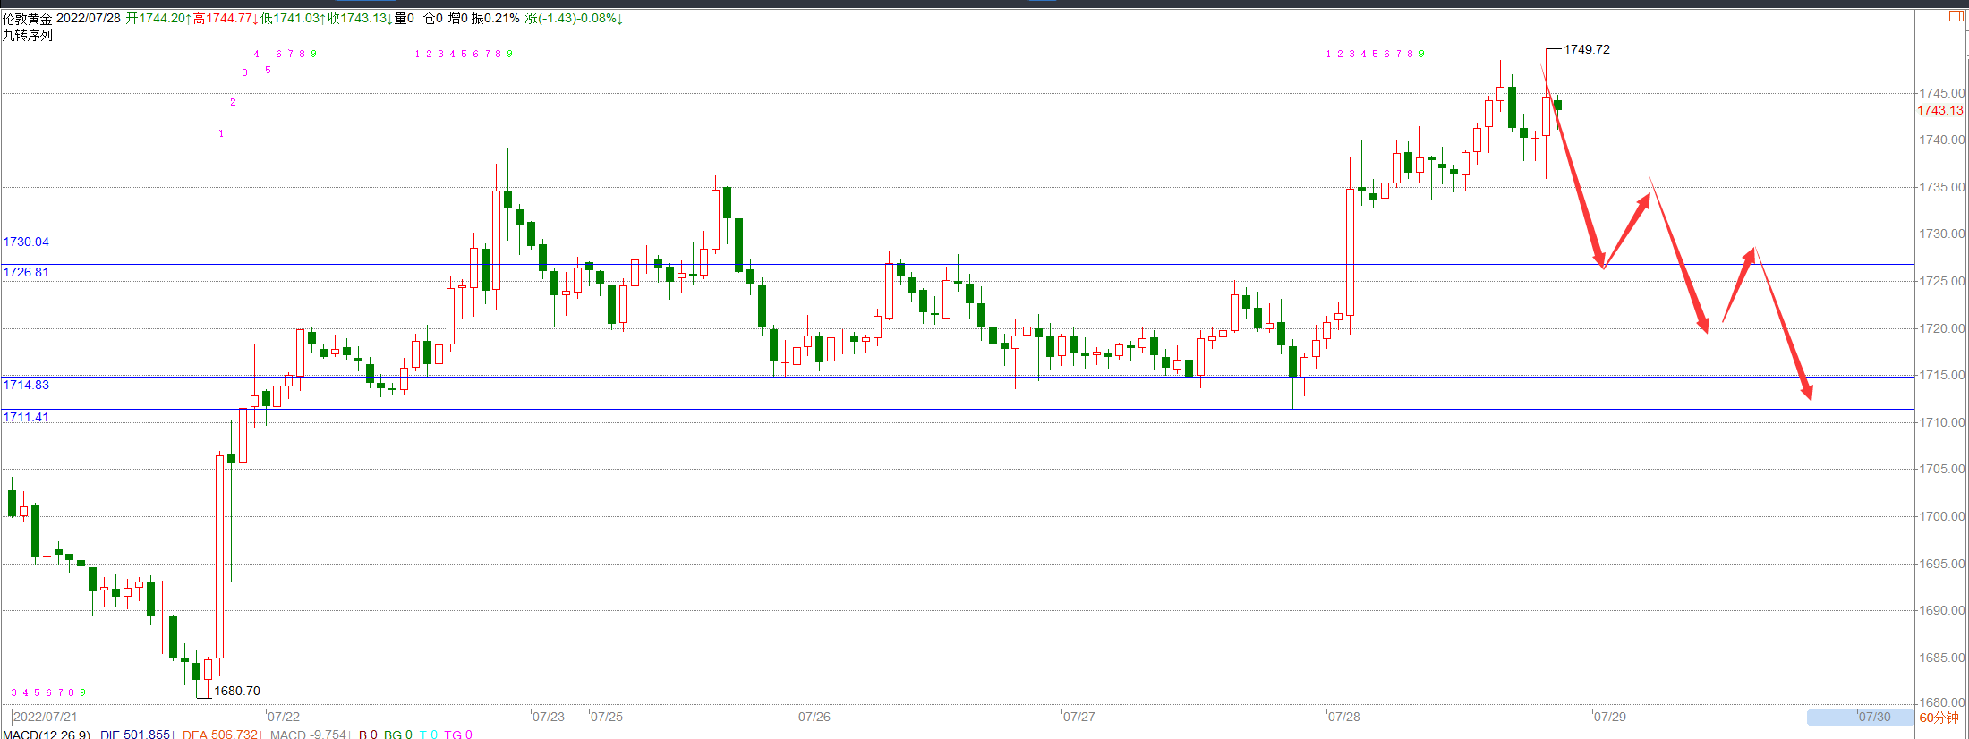Select the highlighted 07/30 date region
The image size is (1969, 739).
tap(1861, 717)
